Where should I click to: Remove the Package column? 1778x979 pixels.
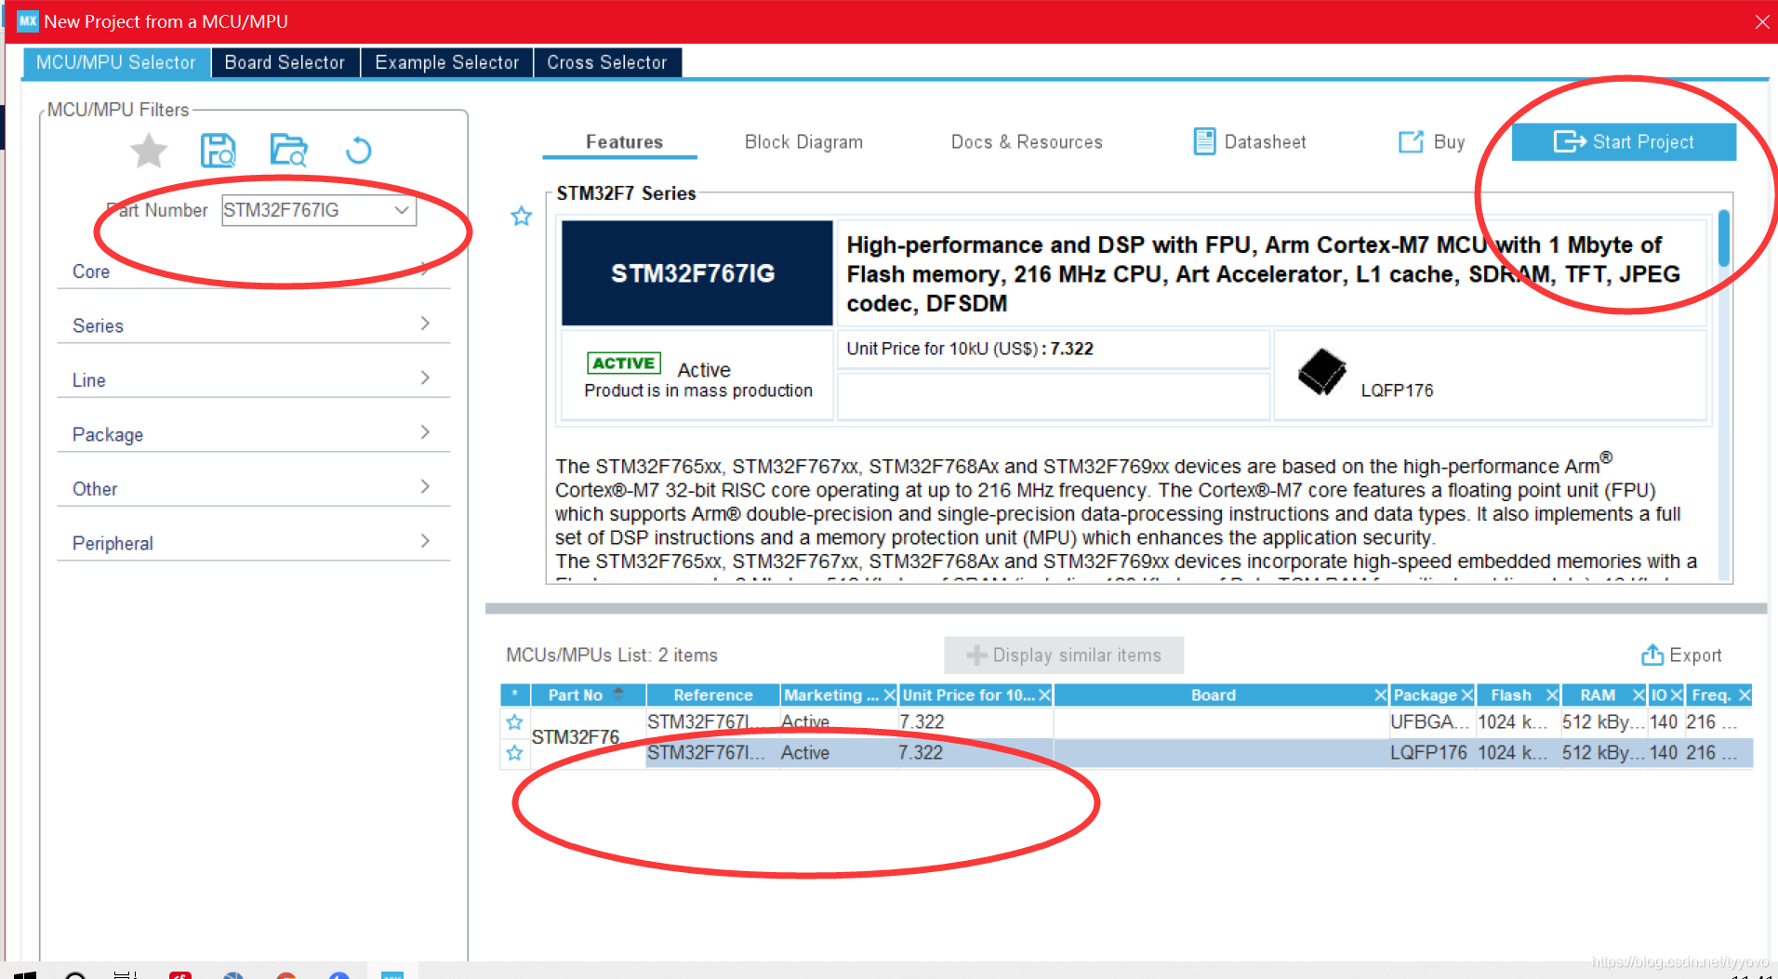(x=1467, y=695)
